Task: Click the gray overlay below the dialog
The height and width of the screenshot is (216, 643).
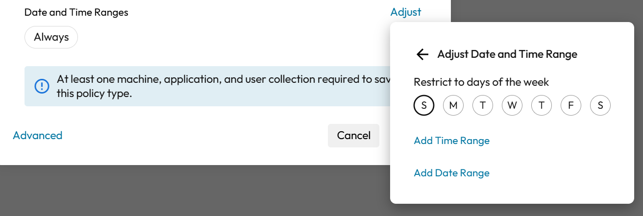Action: (196, 191)
